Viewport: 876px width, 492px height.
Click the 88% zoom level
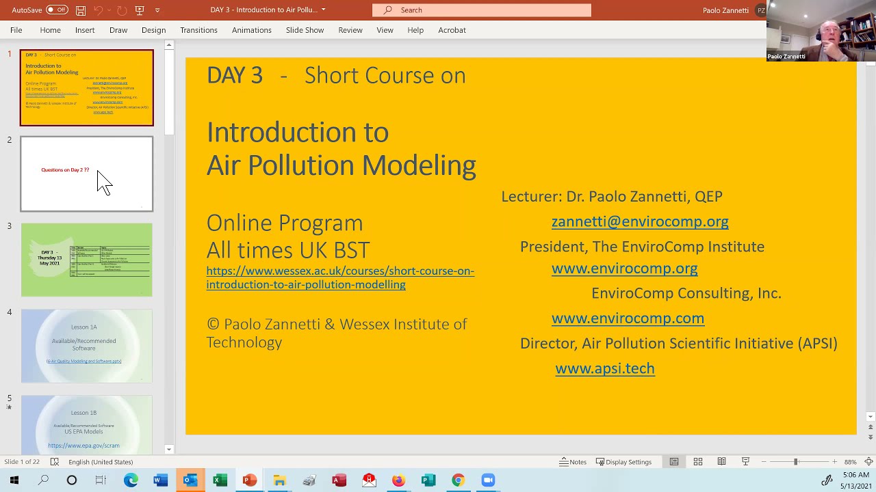coord(850,462)
